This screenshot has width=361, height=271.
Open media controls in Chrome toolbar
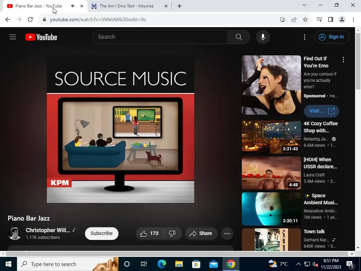coord(319,19)
